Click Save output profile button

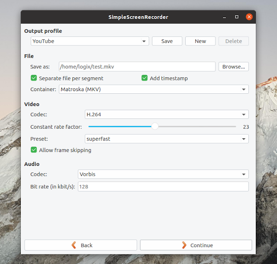(x=167, y=41)
